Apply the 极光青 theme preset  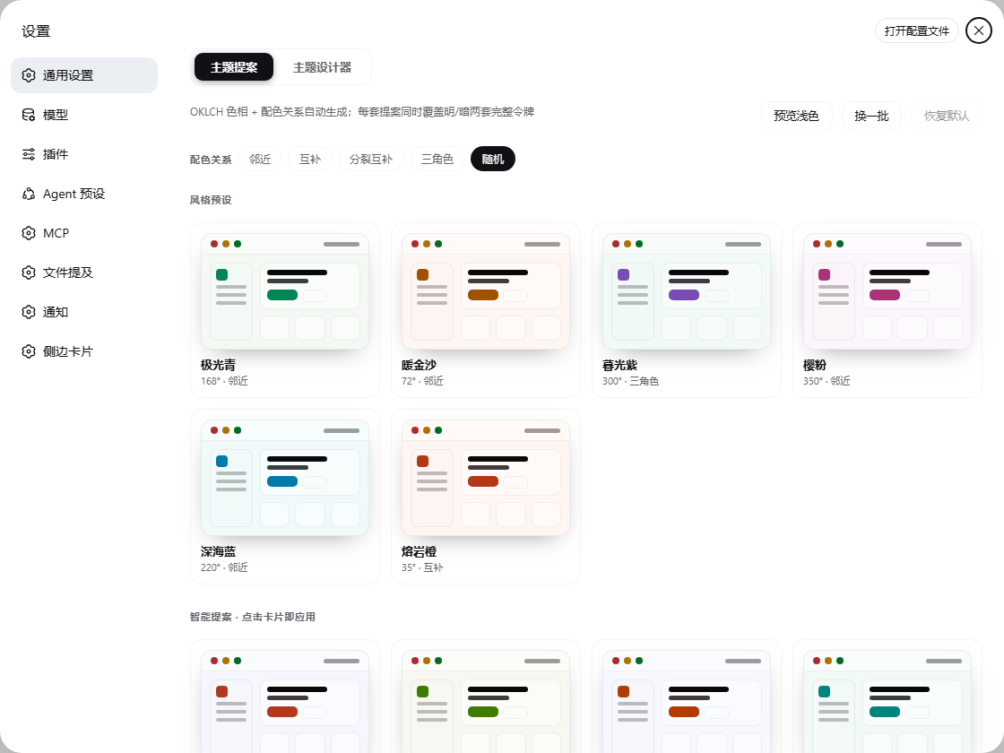pyautogui.click(x=285, y=310)
